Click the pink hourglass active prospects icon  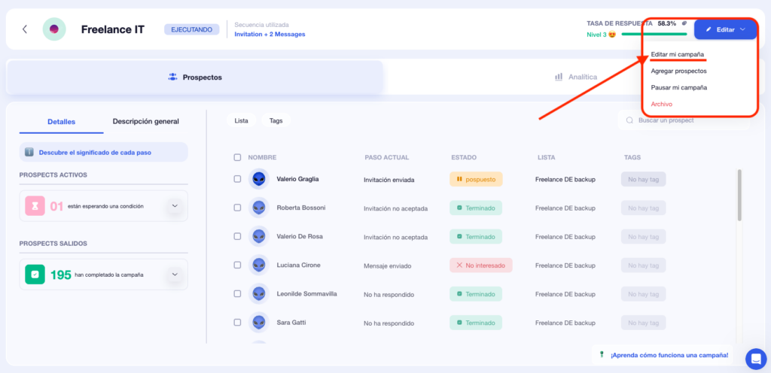[x=35, y=205]
